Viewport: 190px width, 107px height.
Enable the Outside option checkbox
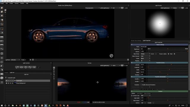coord(153,103)
